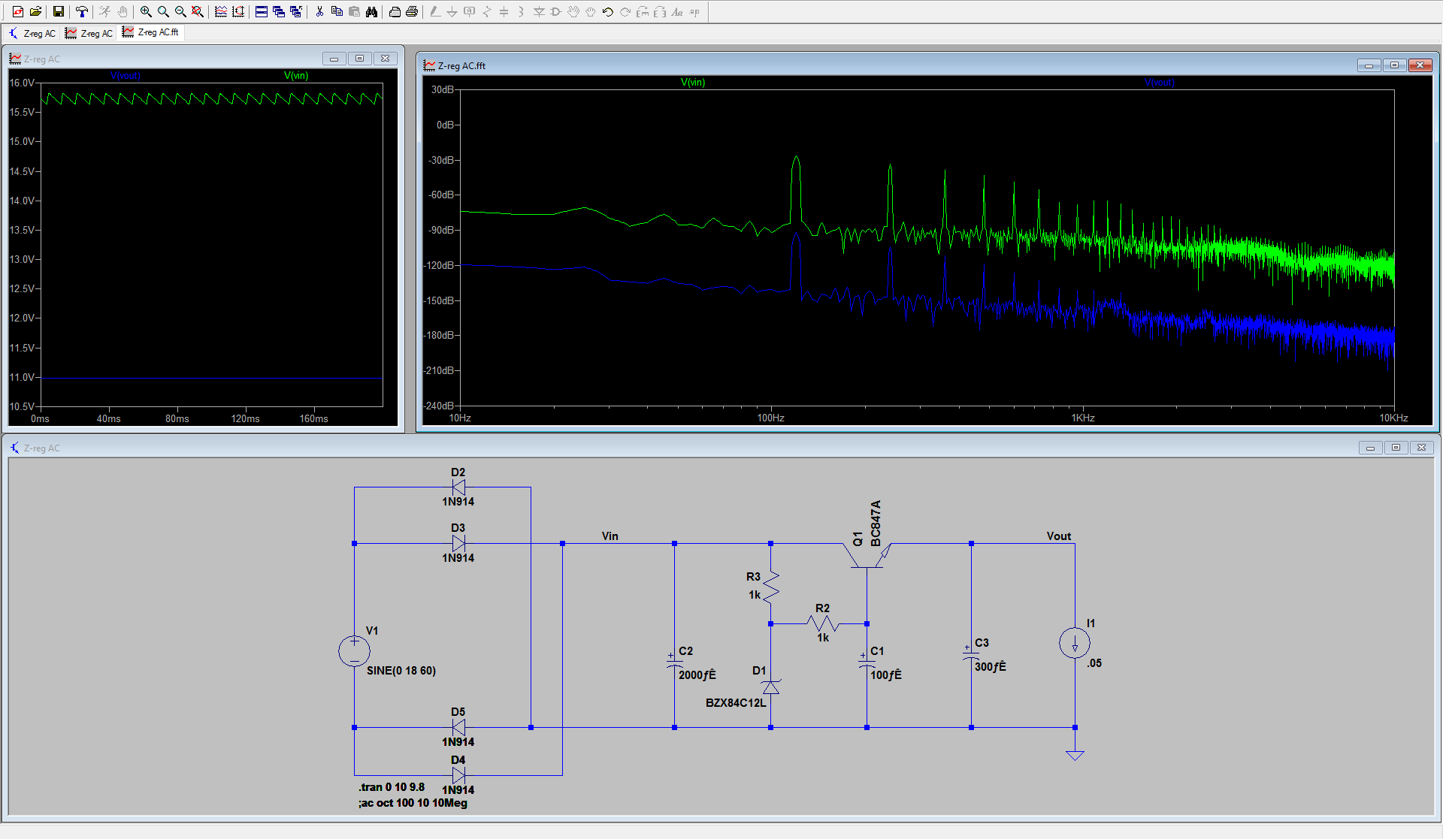Viewport: 1443px width, 839px height.
Task: Run the simulation
Action: coord(105,11)
